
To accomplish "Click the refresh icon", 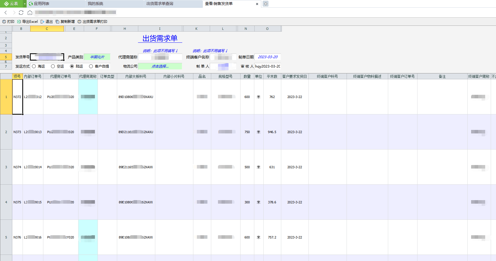I will point(21,13).
